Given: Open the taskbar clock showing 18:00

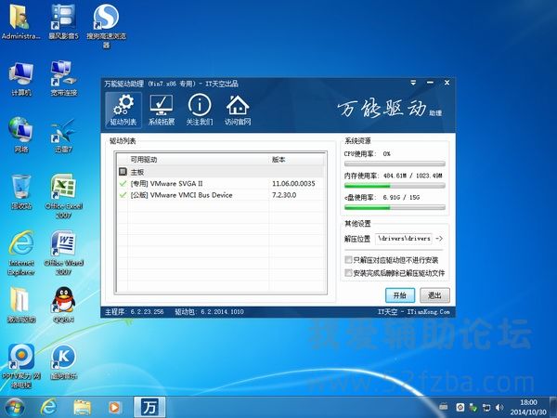Looking at the screenshot, I should 528,408.
